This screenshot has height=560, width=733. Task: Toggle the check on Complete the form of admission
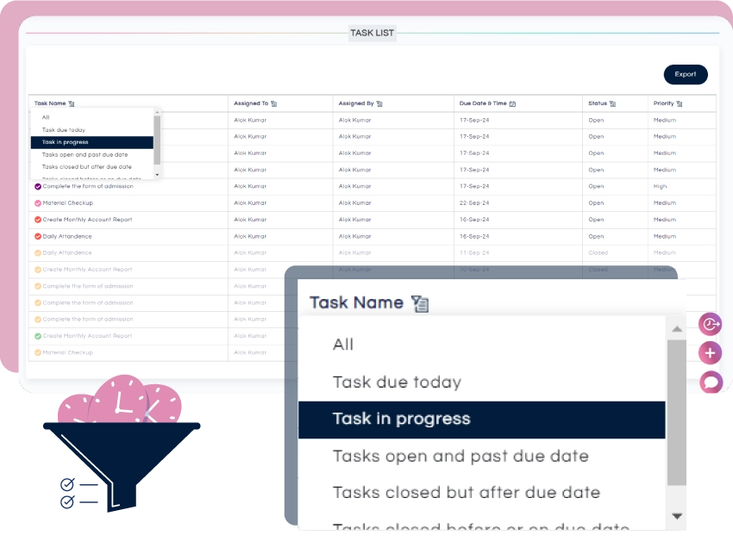38,186
